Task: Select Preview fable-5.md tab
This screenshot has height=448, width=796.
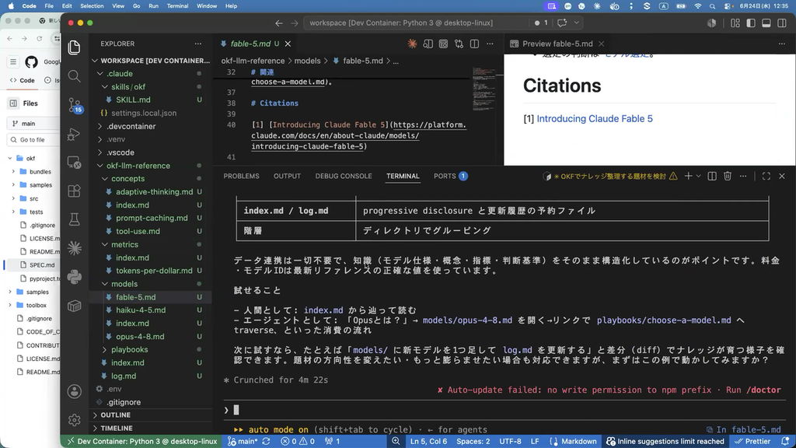Action: click(x=557, y=44)
